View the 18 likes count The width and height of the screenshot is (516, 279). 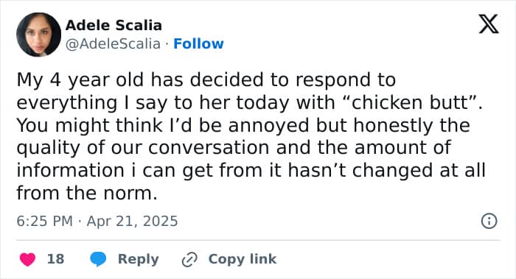(x=55, y=259)
